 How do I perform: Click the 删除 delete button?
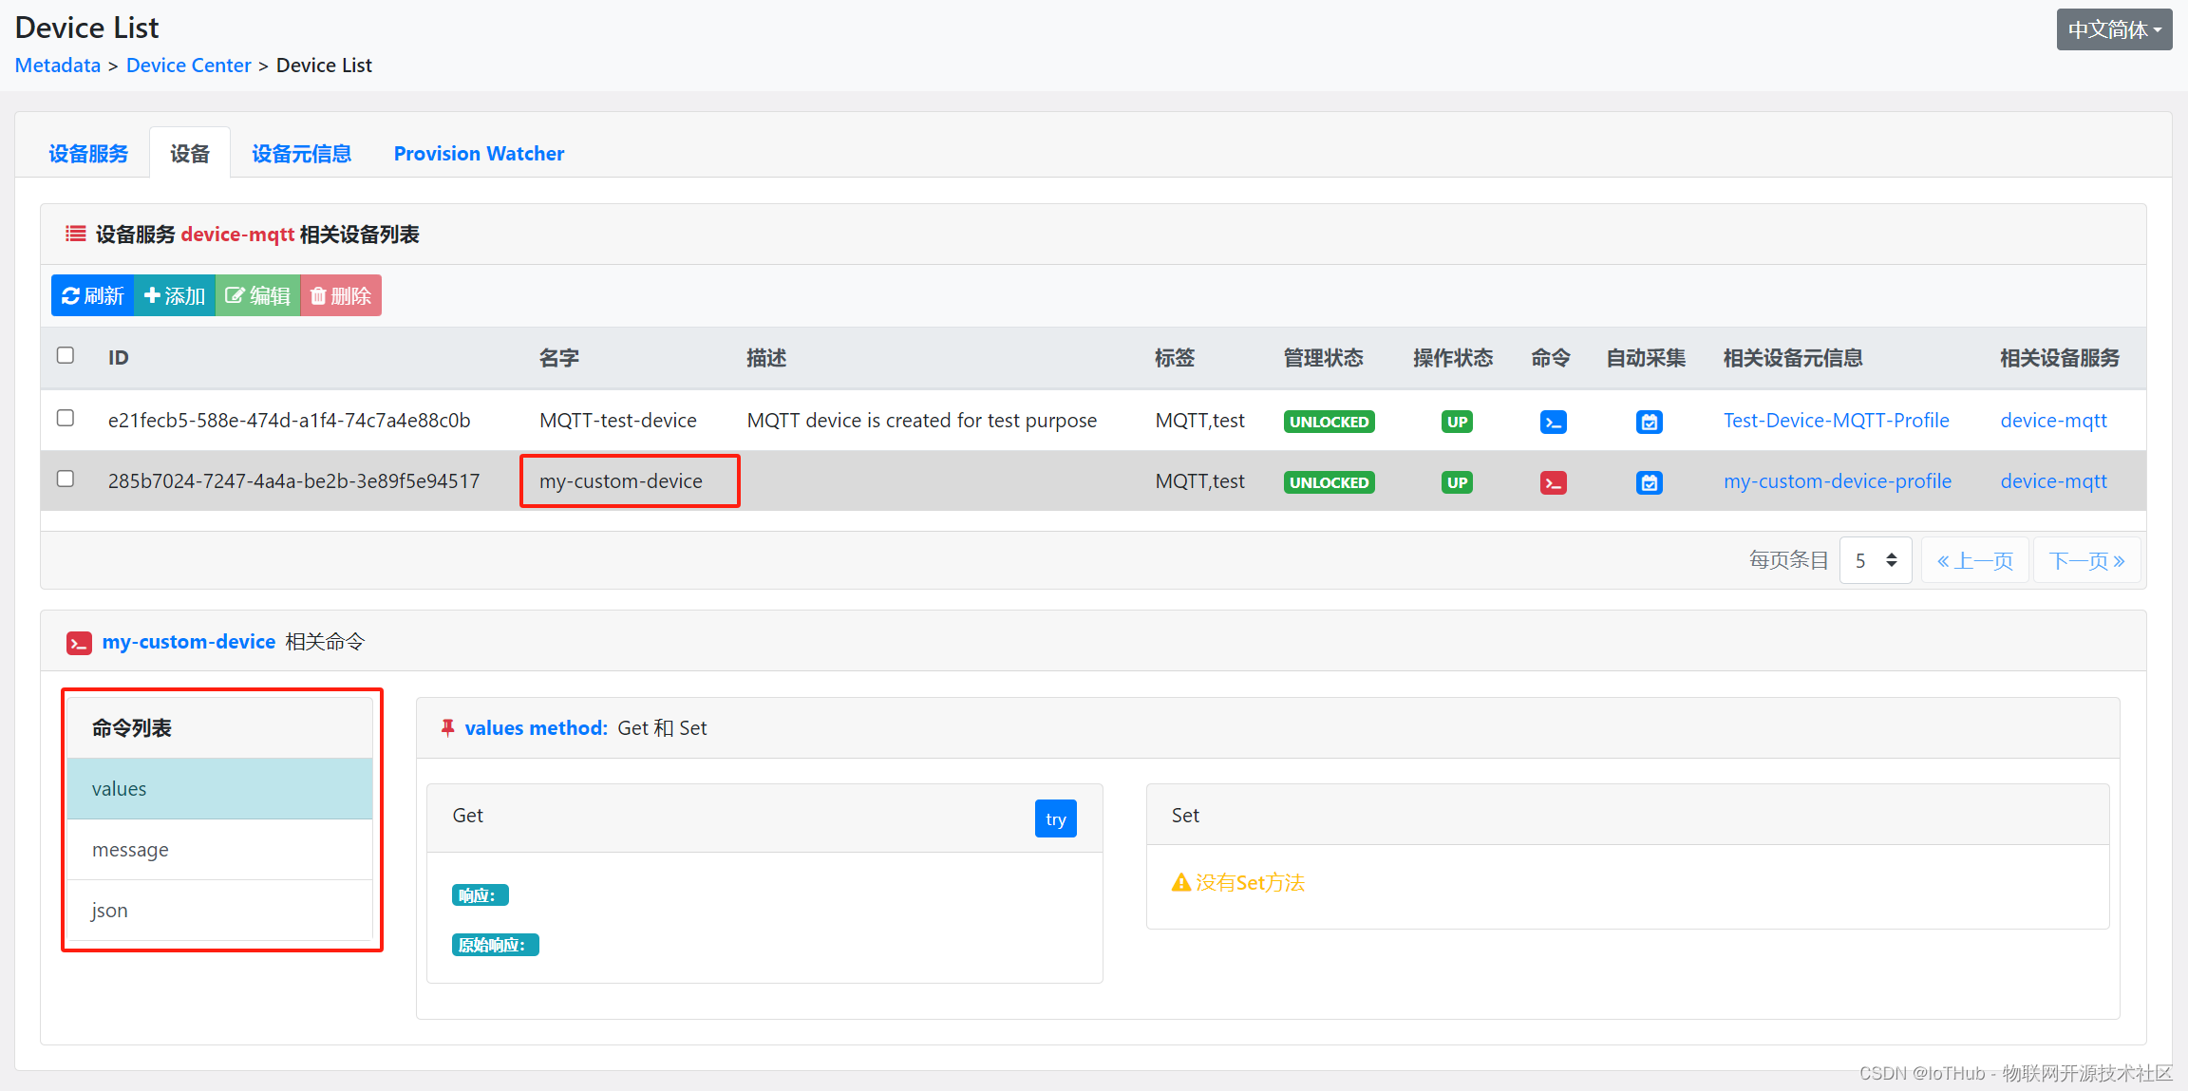point(341,296)
